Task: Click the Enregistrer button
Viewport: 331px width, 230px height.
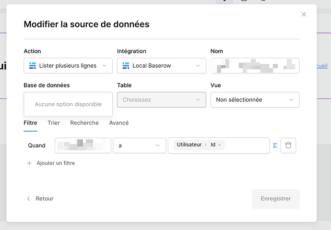Action: (276, 198)
